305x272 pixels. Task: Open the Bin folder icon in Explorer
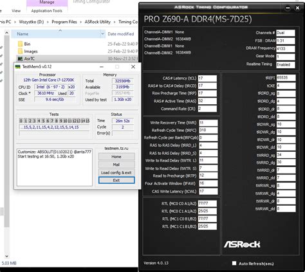[20, 44]
